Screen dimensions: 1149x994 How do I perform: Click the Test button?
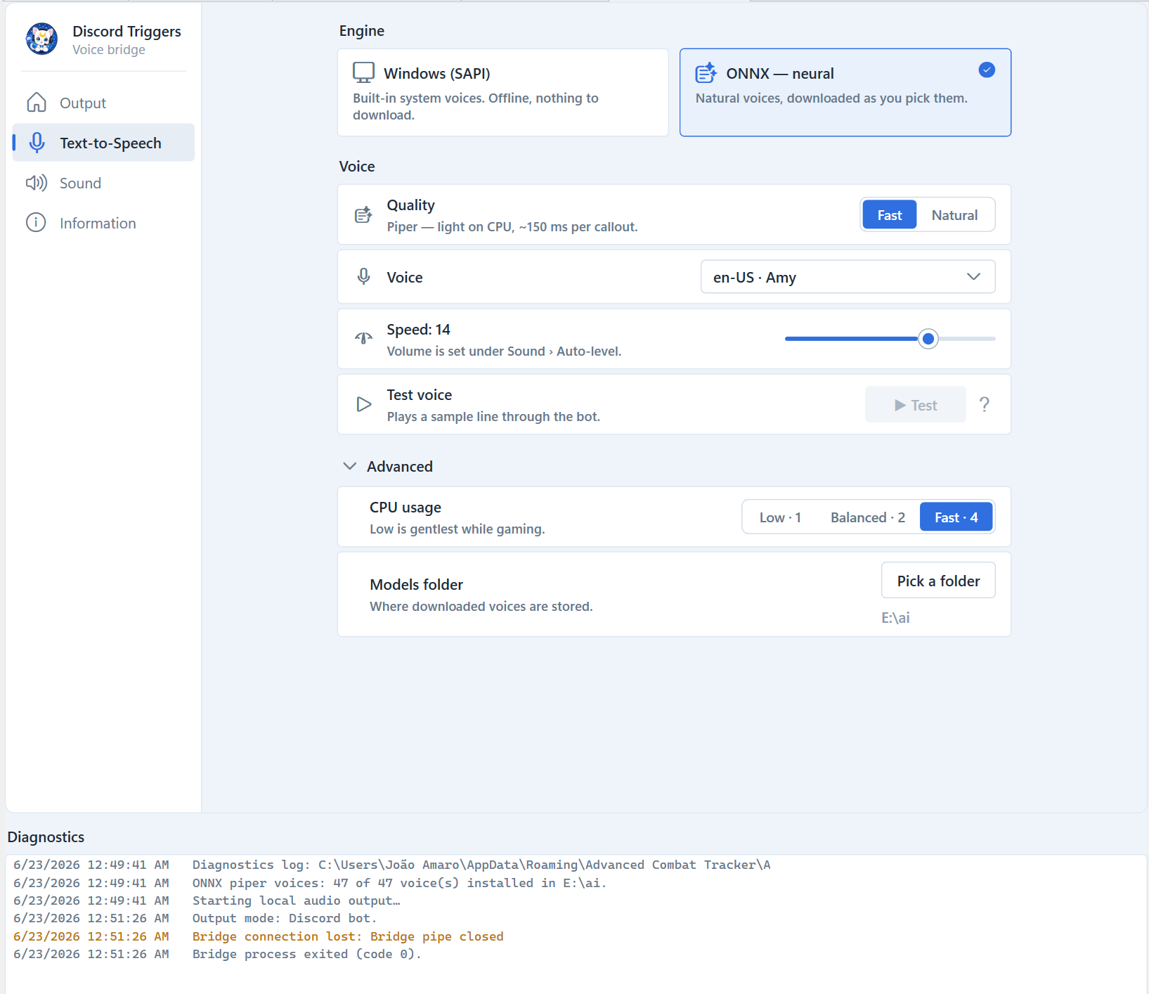(x=915, y=405)
